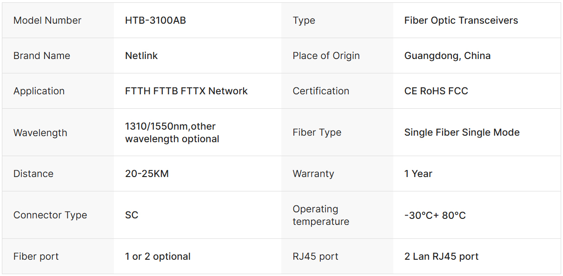The height and width of the screenshot is (276, 563).
Task: Select the HTB-3100AB model value
Action: [x=155, y=20]
